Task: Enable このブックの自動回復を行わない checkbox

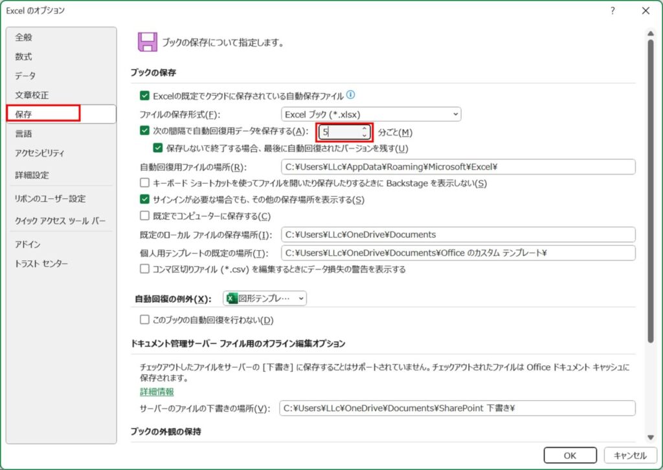Action: 144,319
